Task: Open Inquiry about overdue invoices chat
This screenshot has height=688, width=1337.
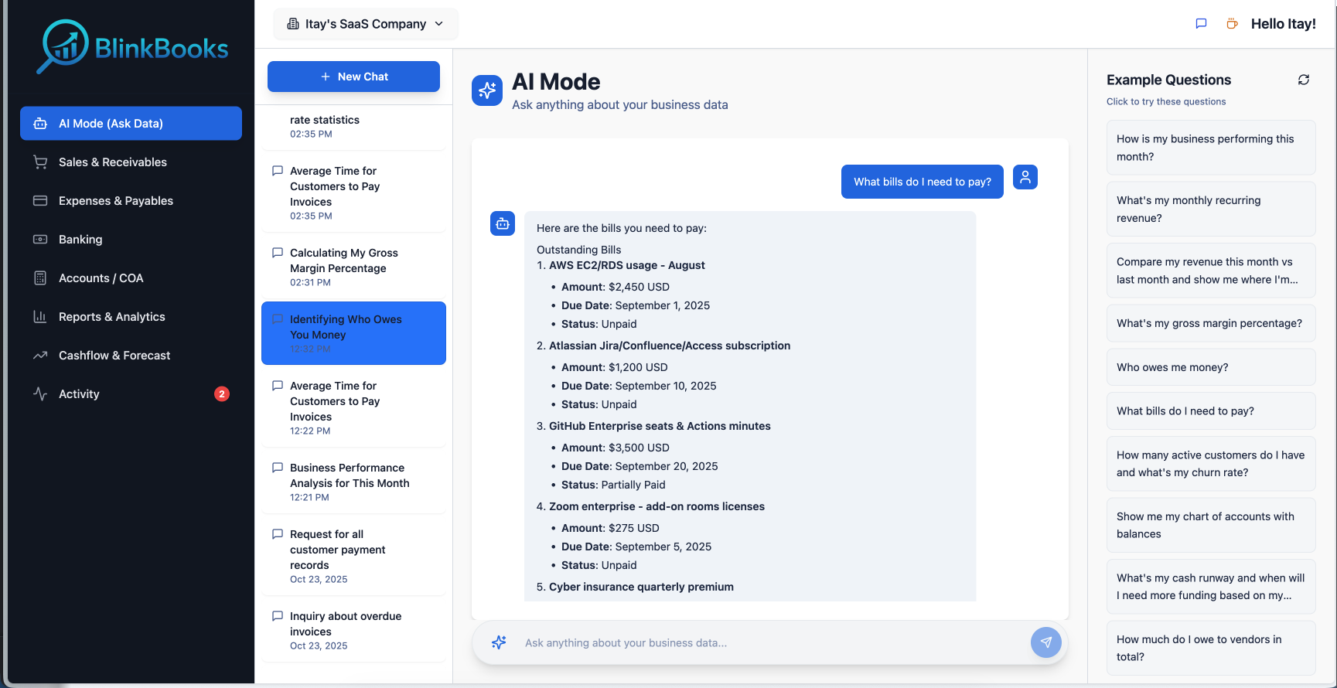Action: click(x=353, y=630)
